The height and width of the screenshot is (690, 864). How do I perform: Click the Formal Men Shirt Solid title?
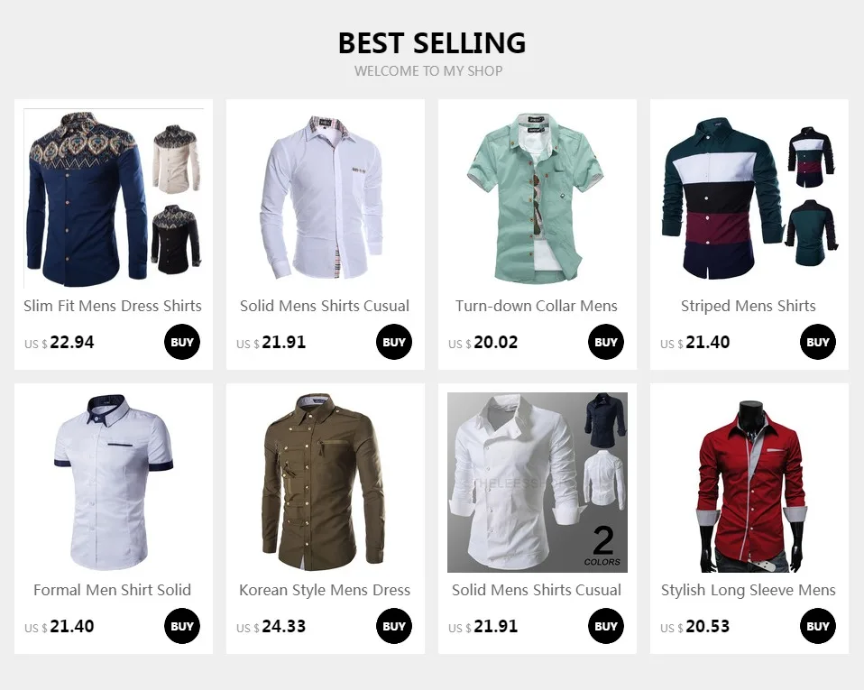[113, 590]
